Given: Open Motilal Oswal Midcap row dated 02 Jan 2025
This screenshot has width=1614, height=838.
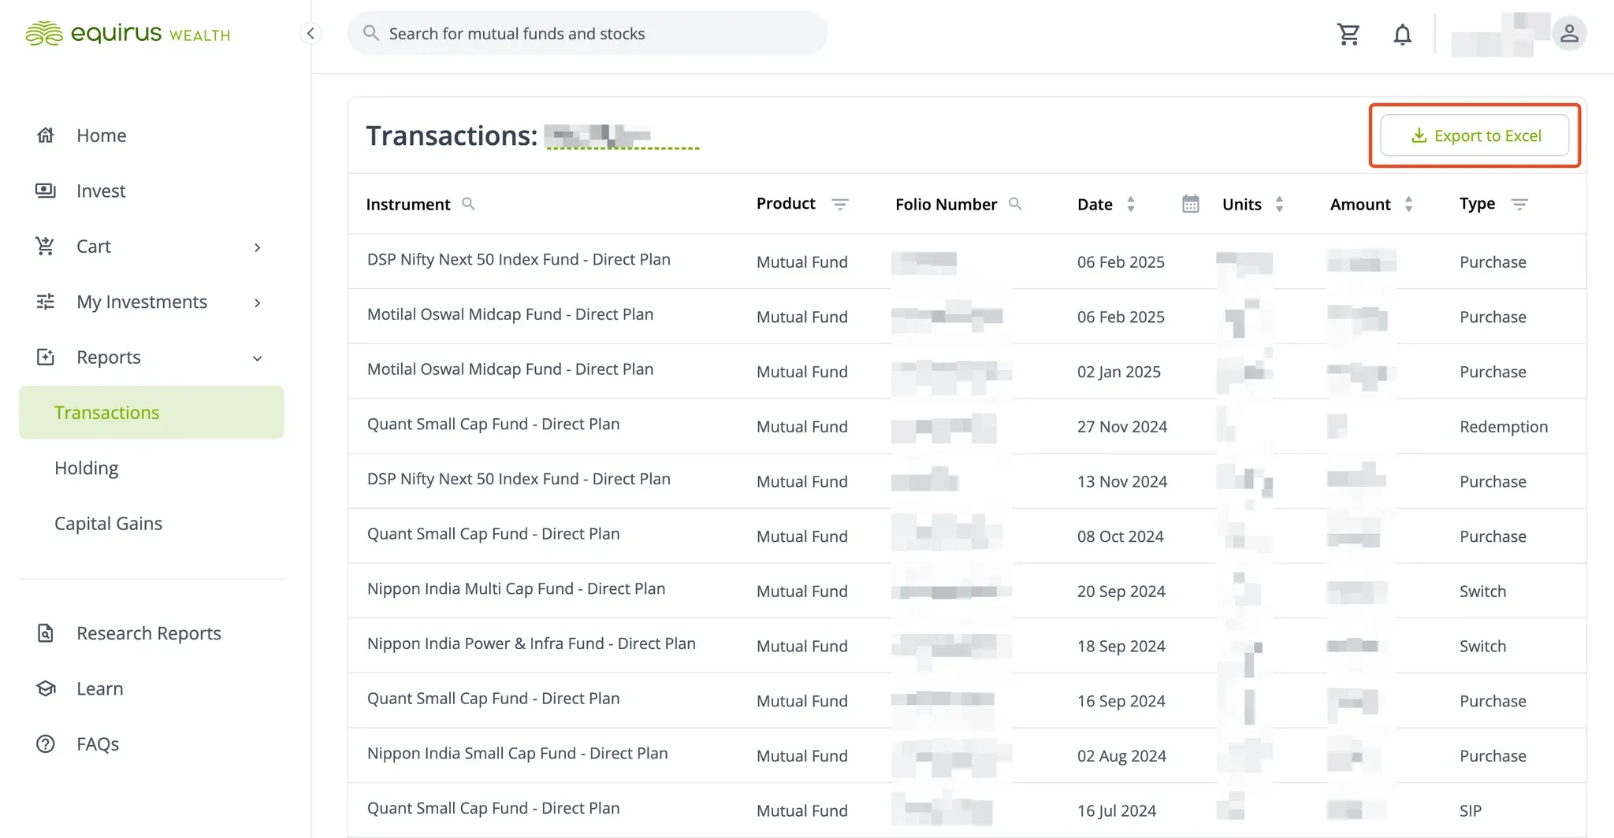Looking at the screenshot, I should [x=967, y=371].
